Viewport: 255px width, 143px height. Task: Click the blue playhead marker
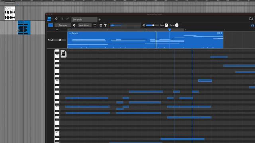(x=169, y=30)
